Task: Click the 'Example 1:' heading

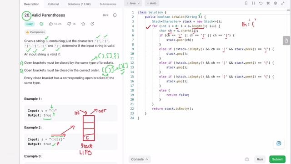Action: [33, 99]
